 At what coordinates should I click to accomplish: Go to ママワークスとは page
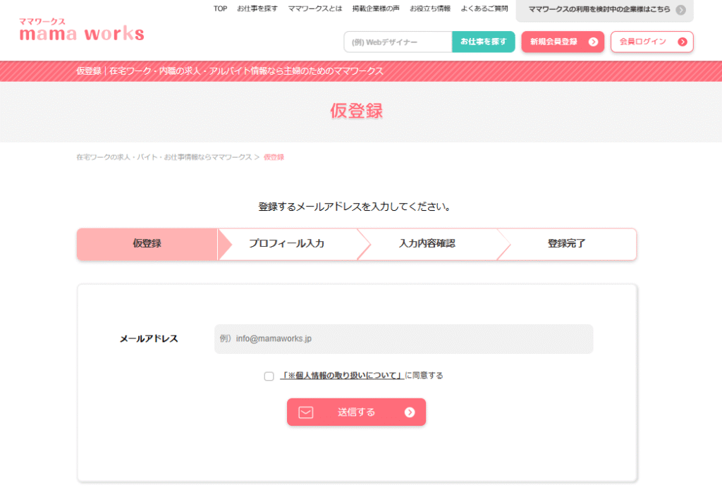(315, 9)
